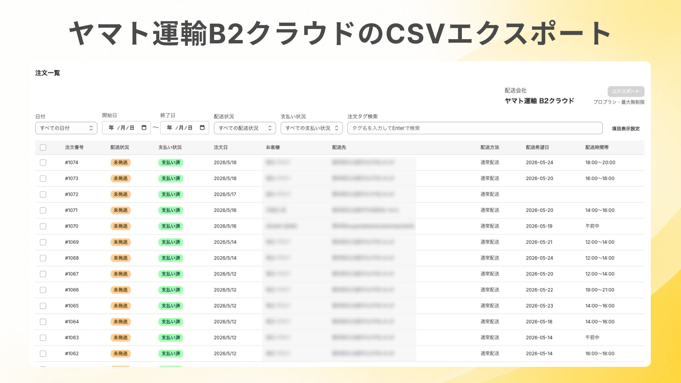
Task: Check the box for order #1065
Action: 43,306
